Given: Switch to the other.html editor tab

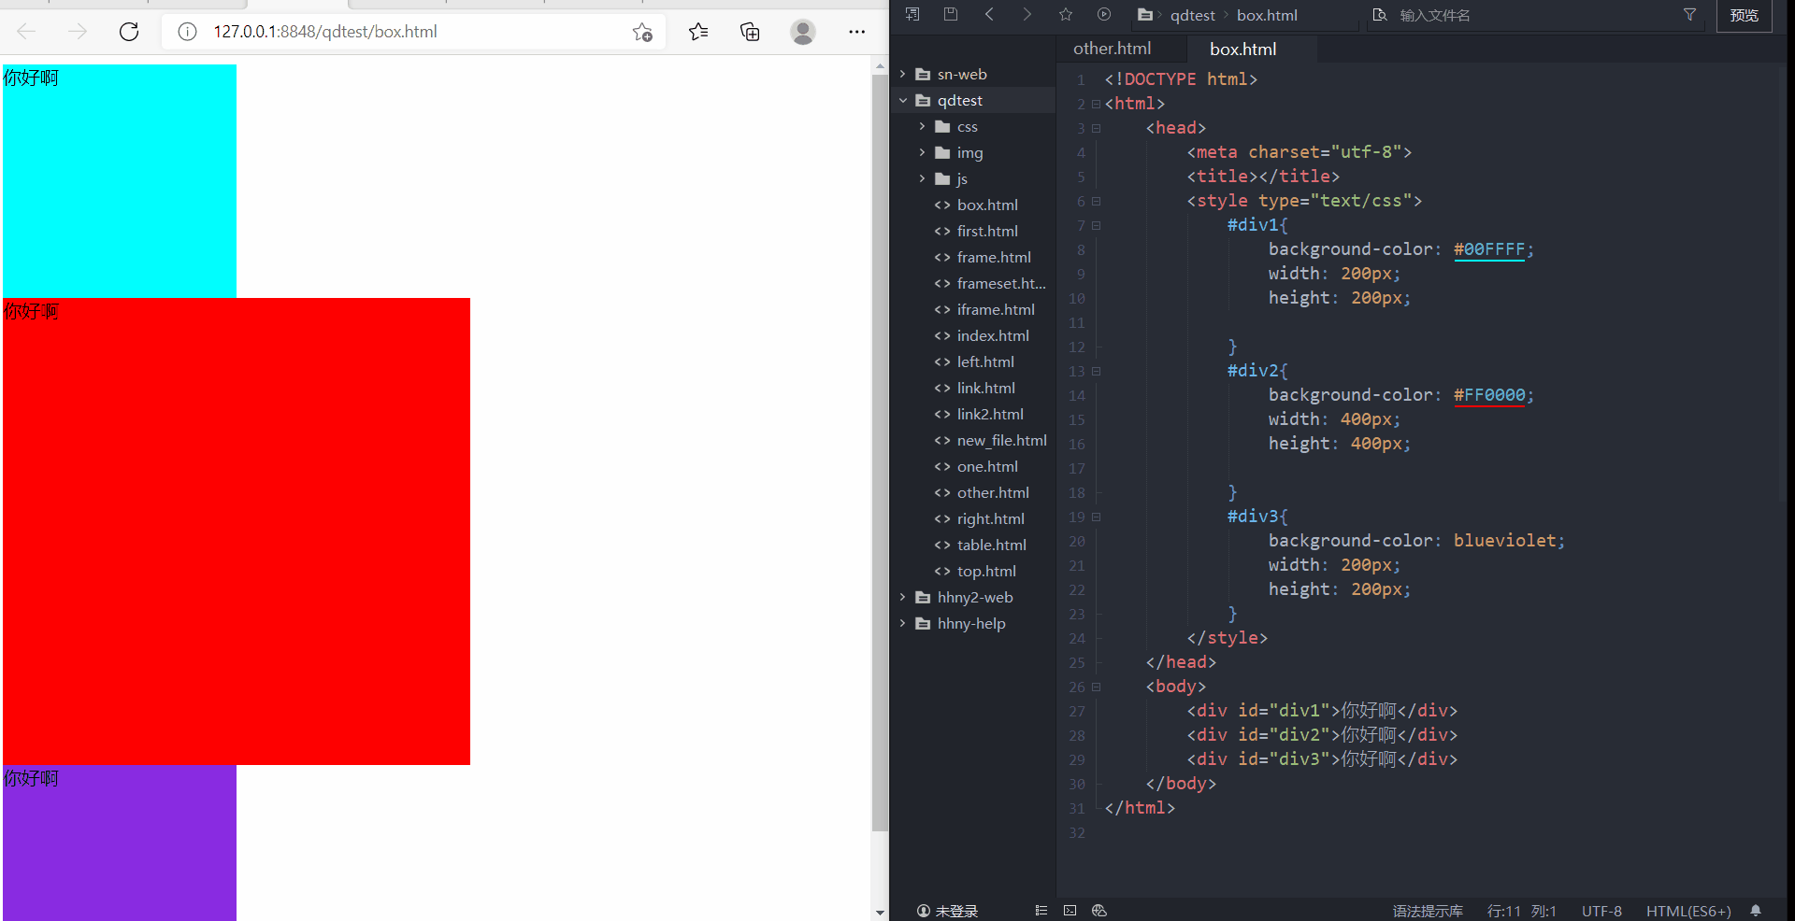Looking at the screenshot, I should tap(1112, 49).
